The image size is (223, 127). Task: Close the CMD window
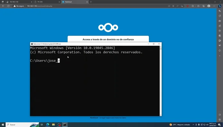tap(159, 44)
